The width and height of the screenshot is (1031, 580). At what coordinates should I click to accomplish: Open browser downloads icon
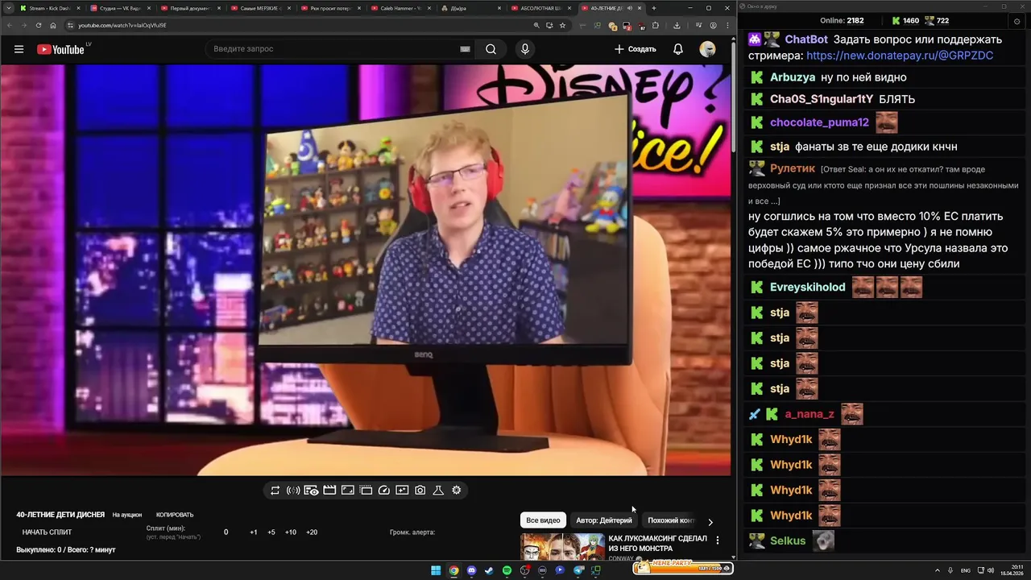[x=677, y=25]
